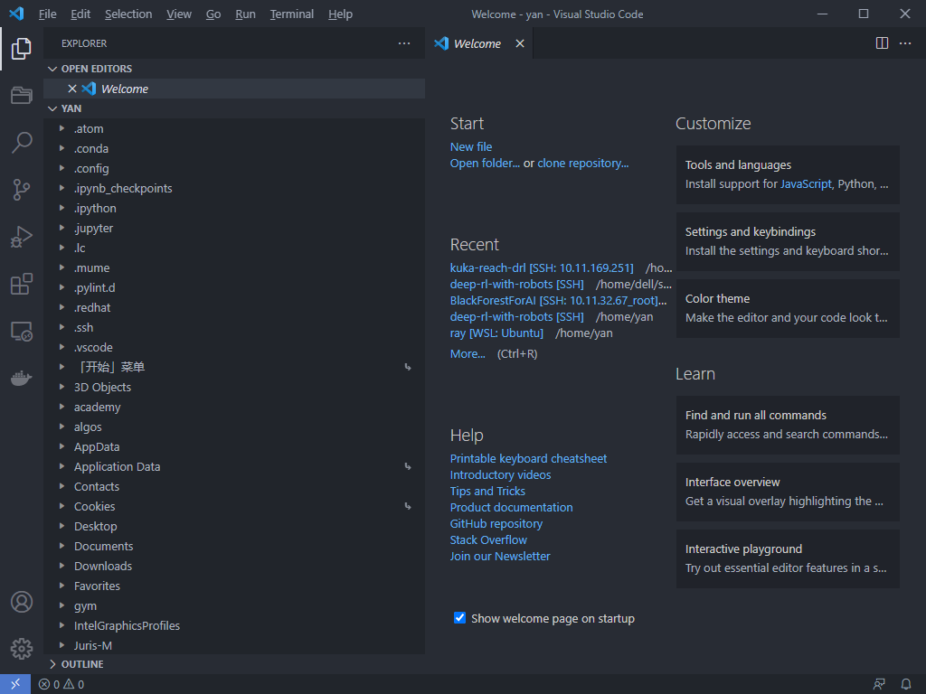Viewport: 926px width, 694px height.
Task: Click the clone repository... link
Action: tap(583, 163)
